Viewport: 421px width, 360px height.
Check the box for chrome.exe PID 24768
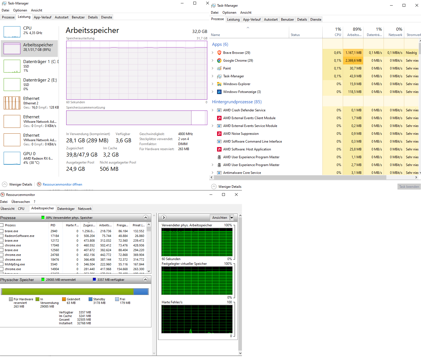pos(2,255)
